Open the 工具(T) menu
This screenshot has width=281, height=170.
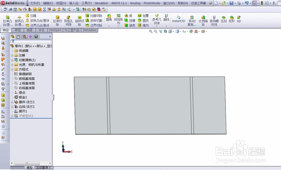tap(87, 3)
